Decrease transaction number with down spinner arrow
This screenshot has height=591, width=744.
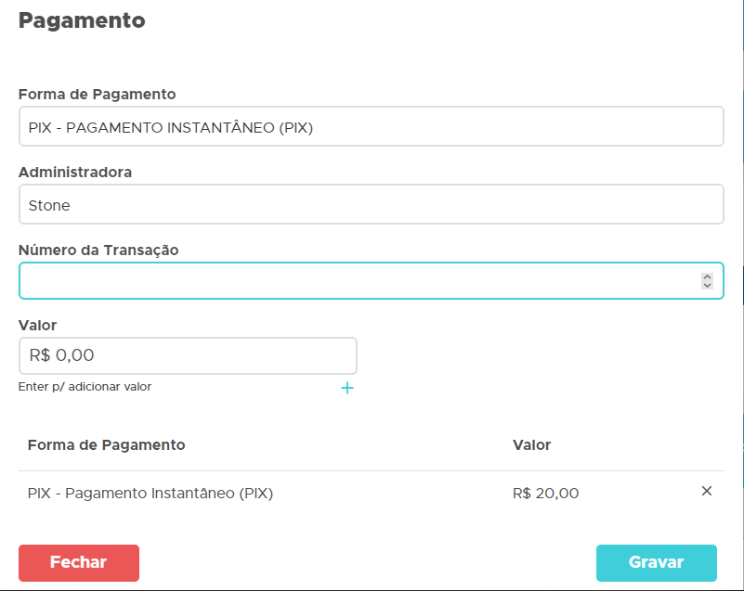pyautogui.click(x=707, y=285)
